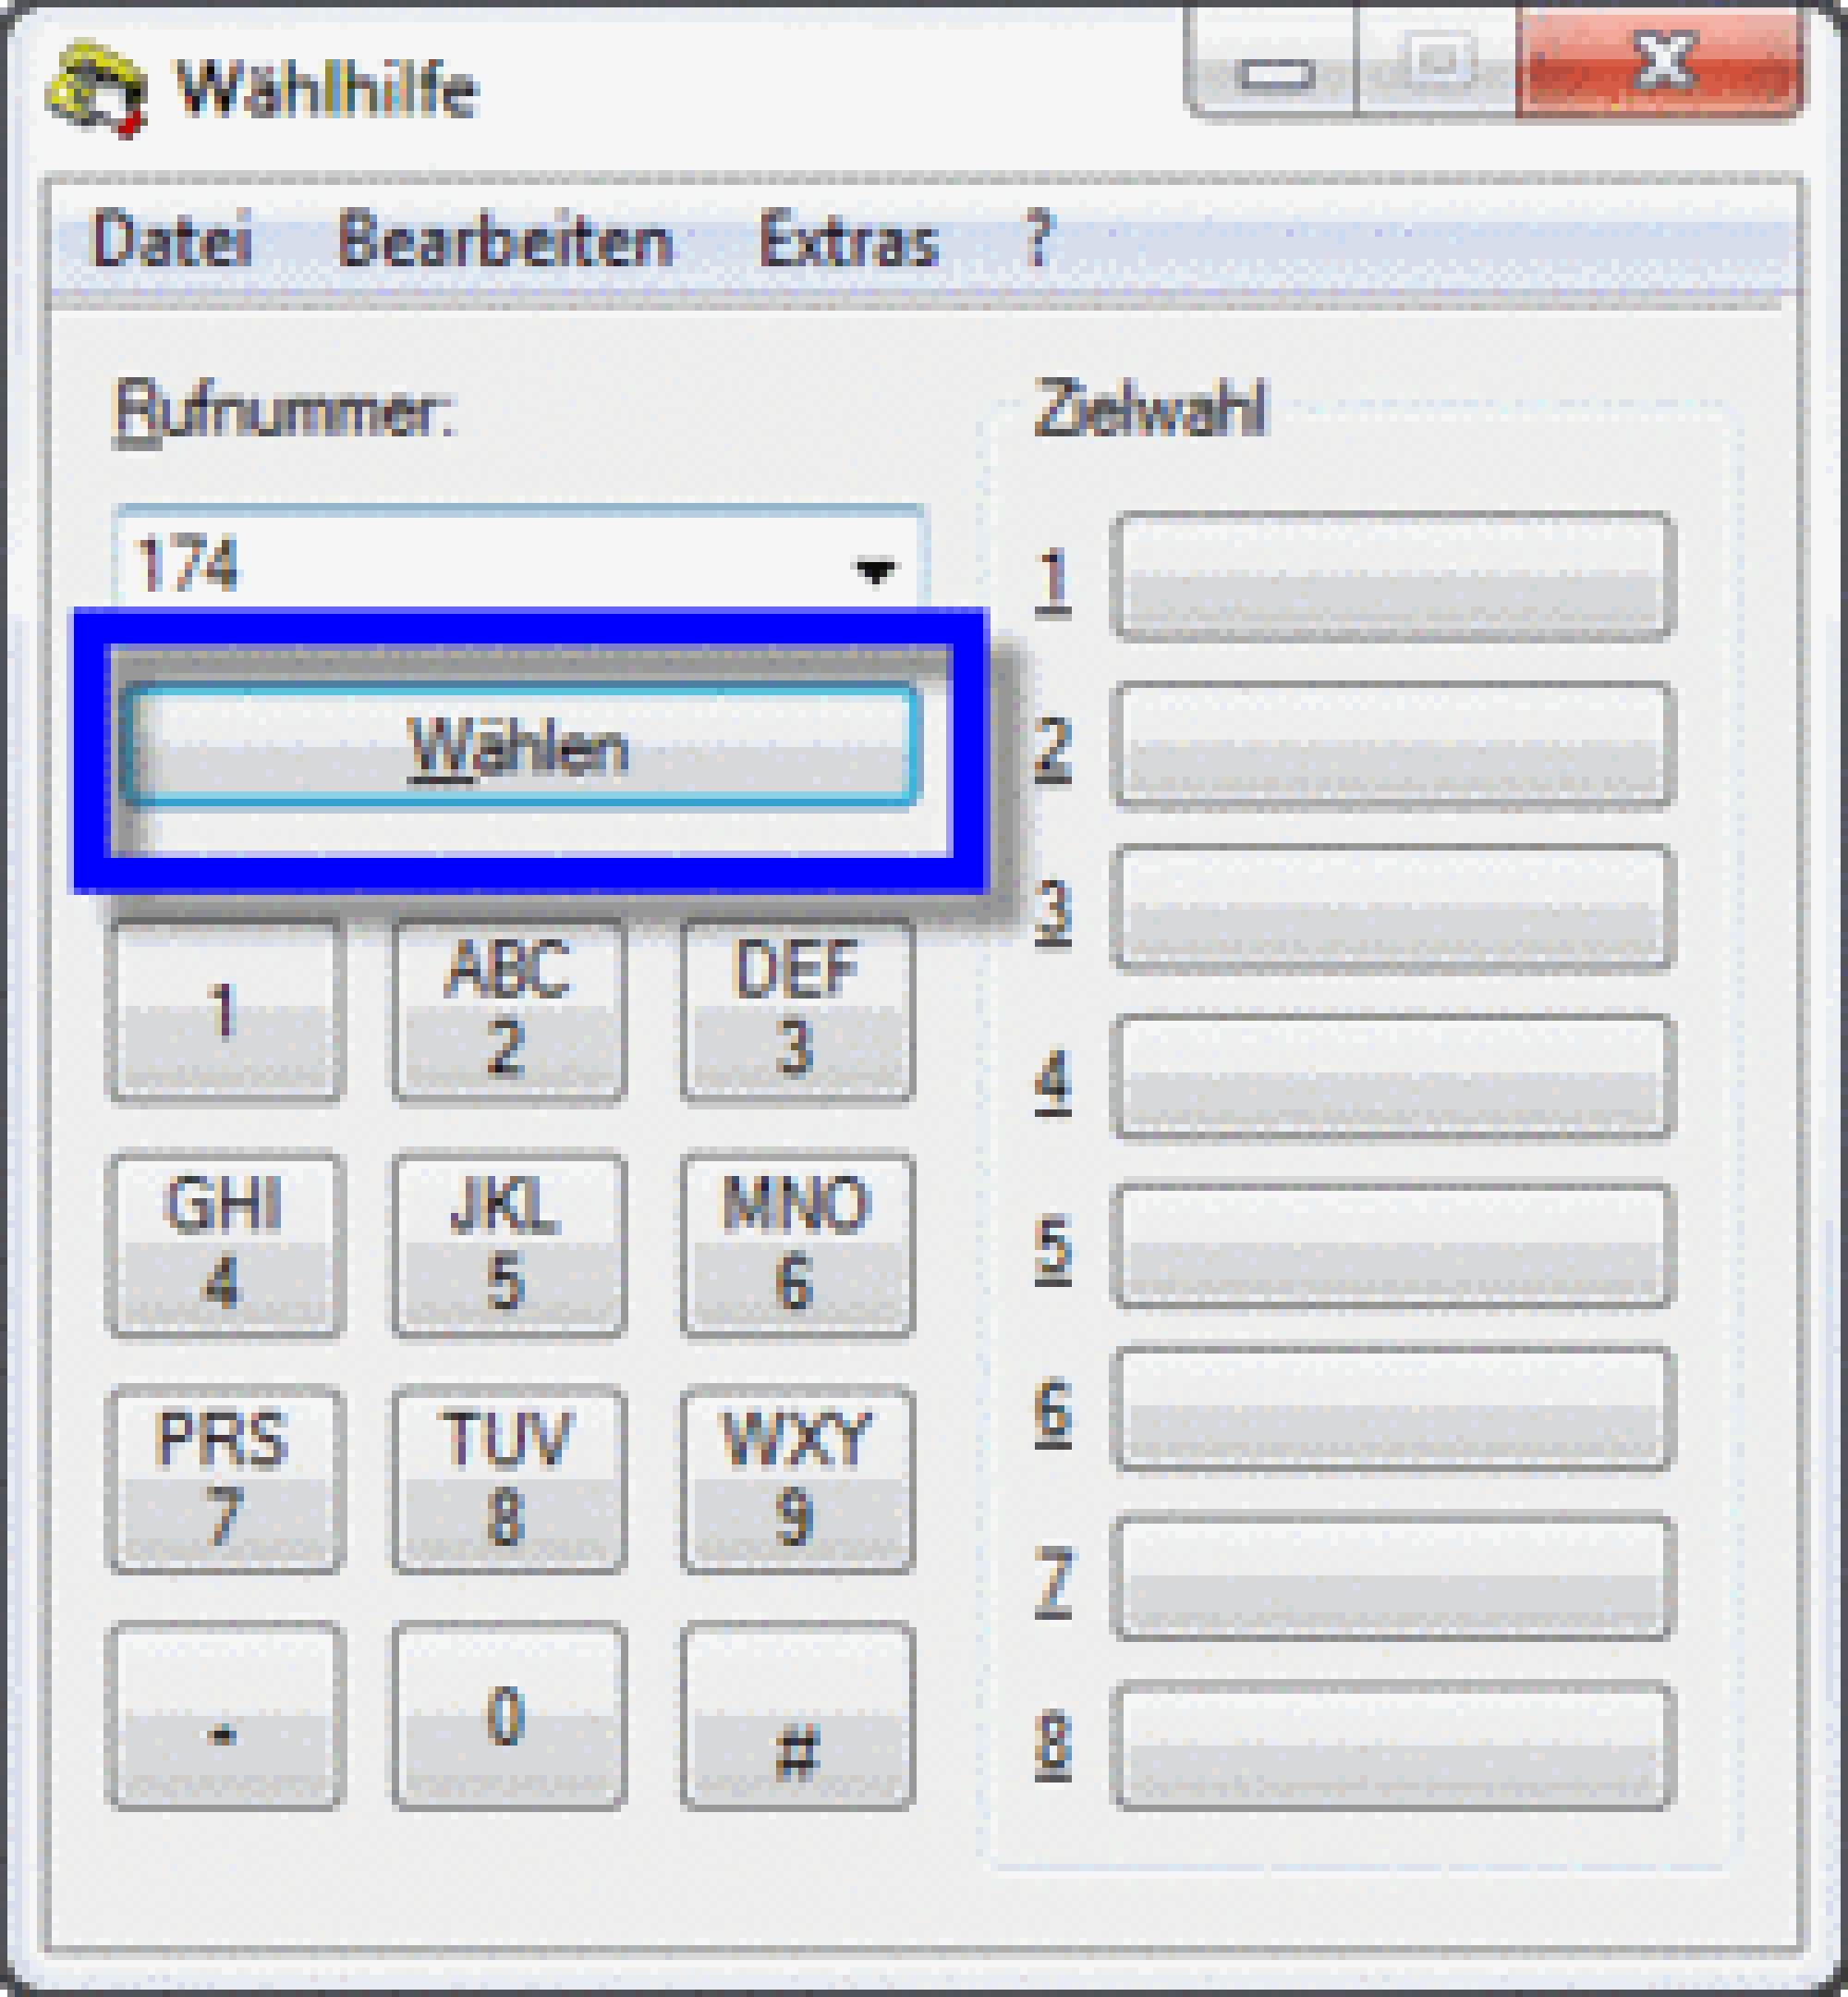Screen dimensions: 1848x1997
Task: Open the Bearbeiten menu
Action: pyautogui.click(x=505, y=240)
